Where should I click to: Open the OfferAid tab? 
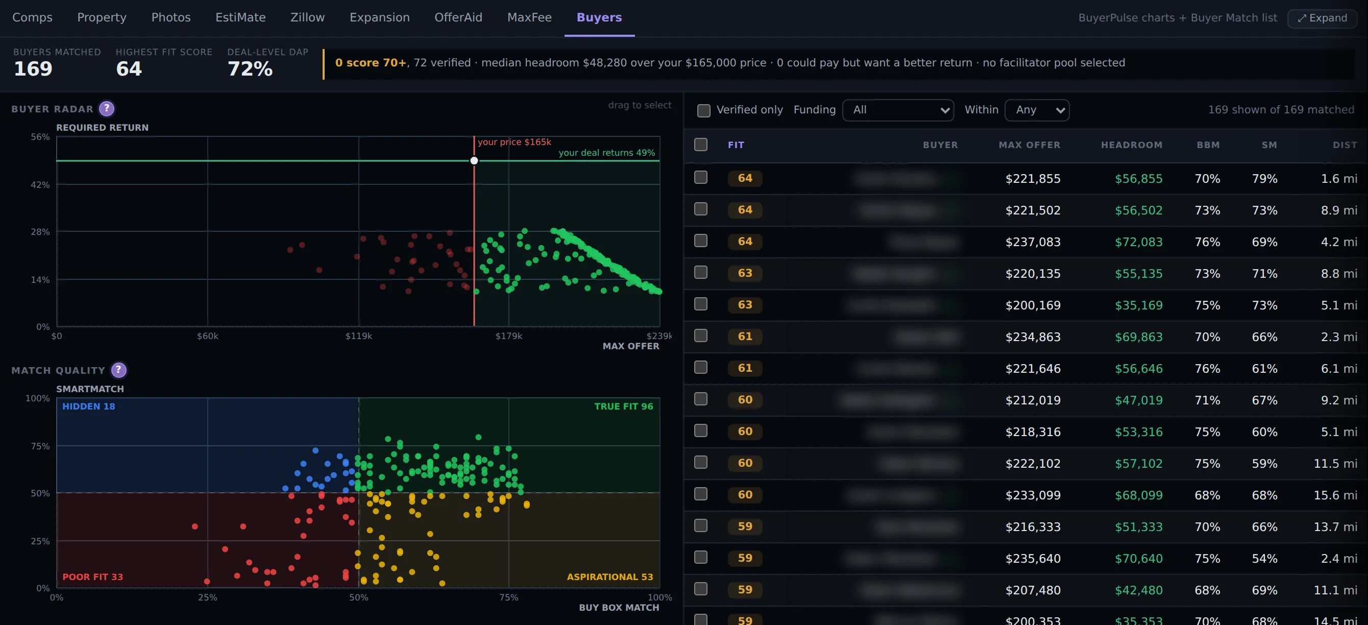(x=458, y=17)
